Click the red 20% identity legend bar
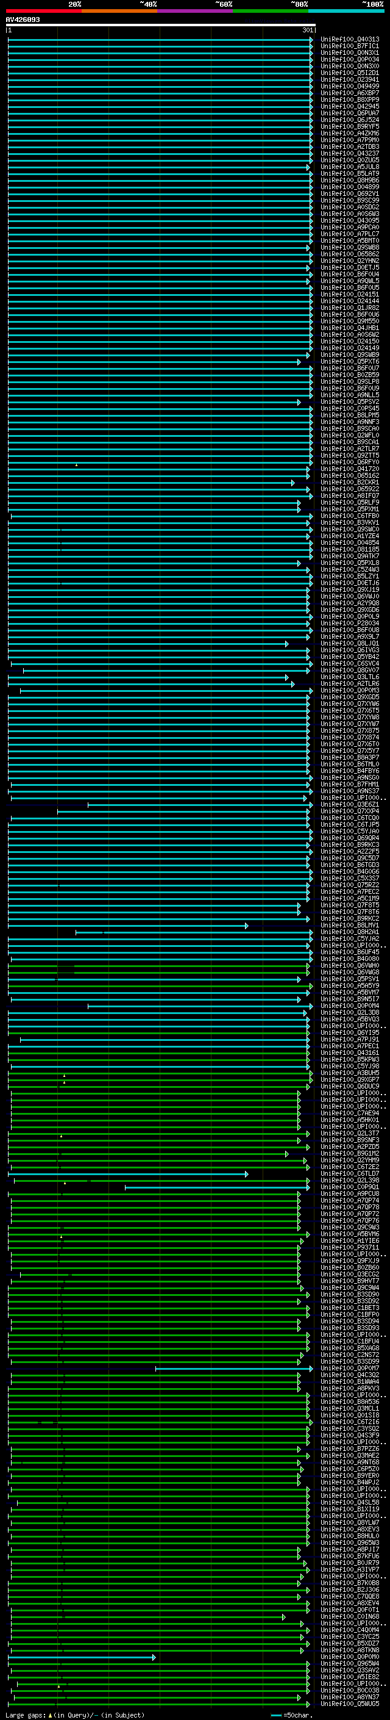 (43, 11)
